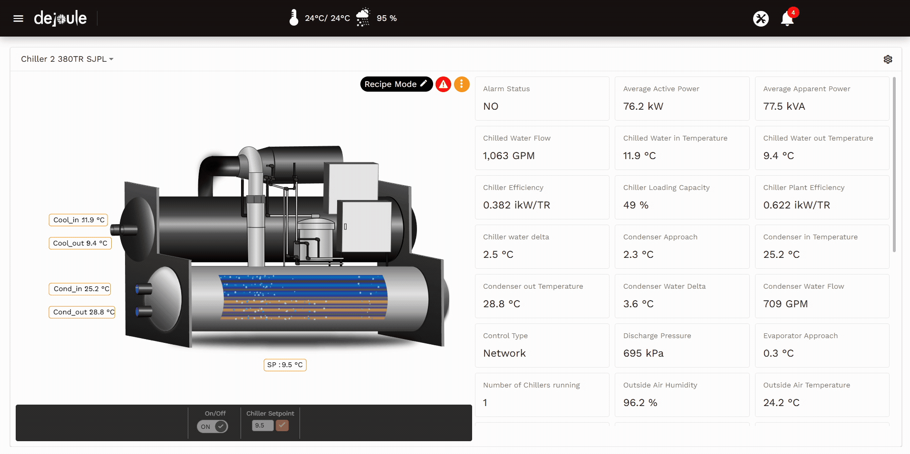Select the Average Apparent Power card
The height and width of the screenshot is (454, 910).
822,98
